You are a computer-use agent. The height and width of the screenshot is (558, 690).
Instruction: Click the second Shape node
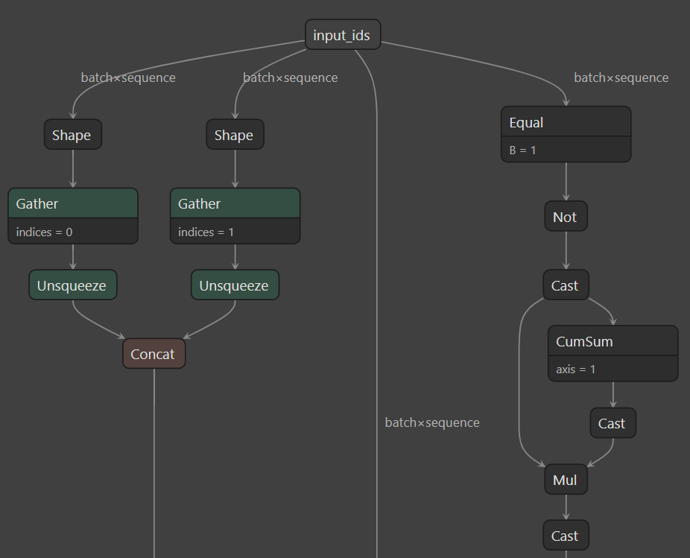(x=235, y=134)
